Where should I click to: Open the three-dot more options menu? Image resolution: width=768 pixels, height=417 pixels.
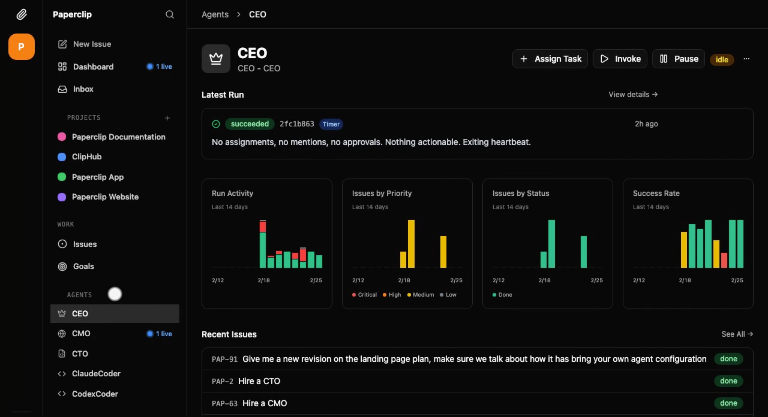click(746, 59)
